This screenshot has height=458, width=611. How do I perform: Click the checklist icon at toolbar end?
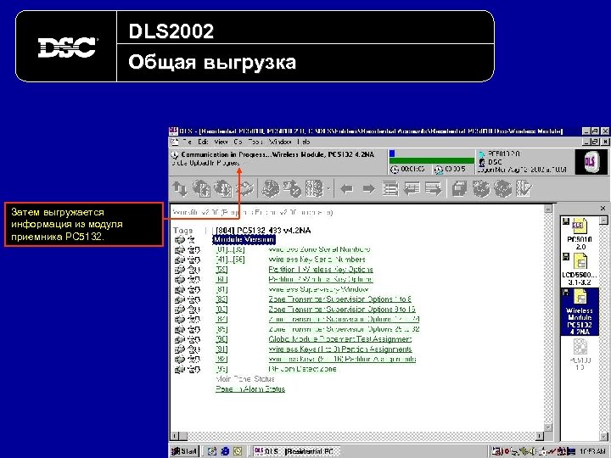pos(524,189)
